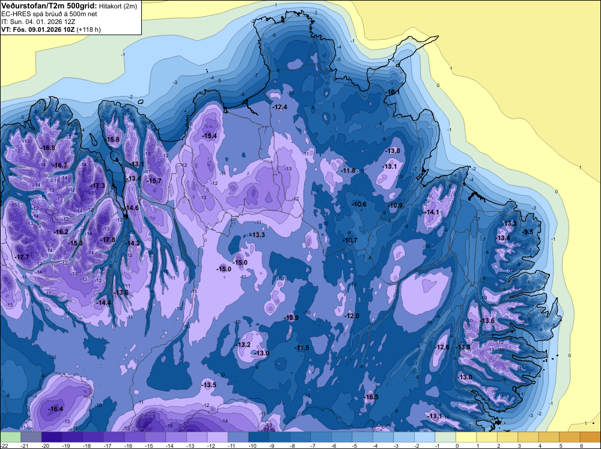This screenshot has width=601, height=449.
Task: Click the -16.7 temperature value
Action: [x=60, y=165]
